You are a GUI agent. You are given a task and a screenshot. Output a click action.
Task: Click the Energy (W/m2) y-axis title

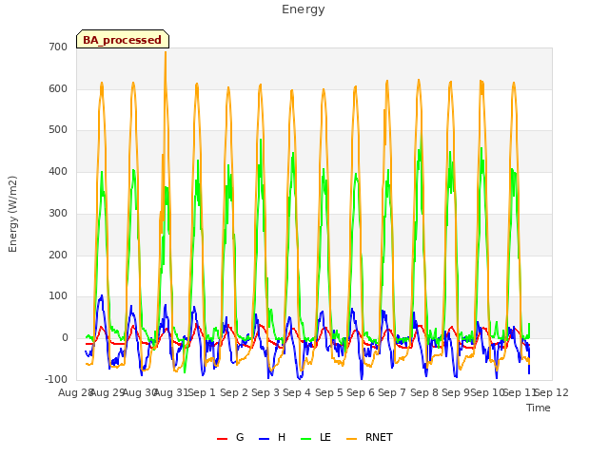point(12,214)
